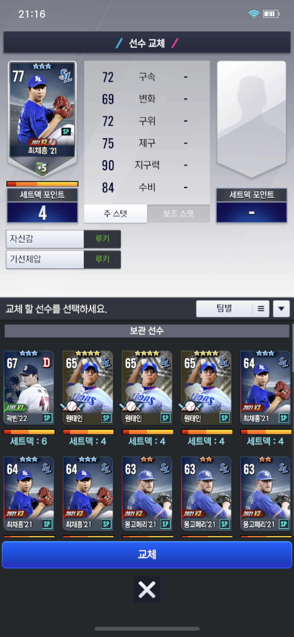Switch to the 주 스탯 tab
The width and height of the screenshot is (294, 637).
click(116, 213)
